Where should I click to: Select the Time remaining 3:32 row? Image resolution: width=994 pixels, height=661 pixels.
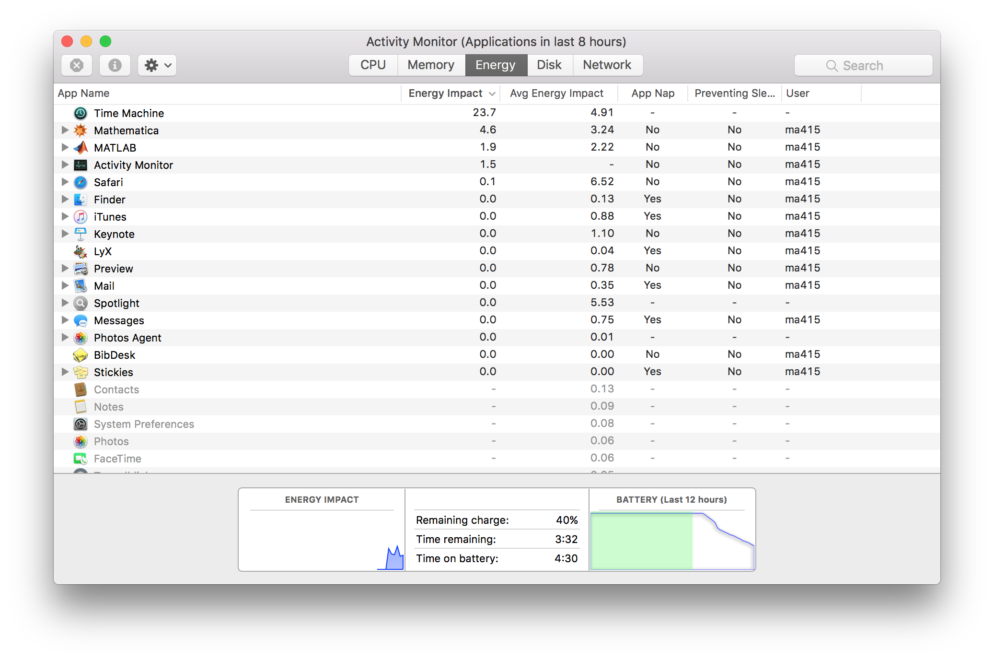click(x=497, y=539)
